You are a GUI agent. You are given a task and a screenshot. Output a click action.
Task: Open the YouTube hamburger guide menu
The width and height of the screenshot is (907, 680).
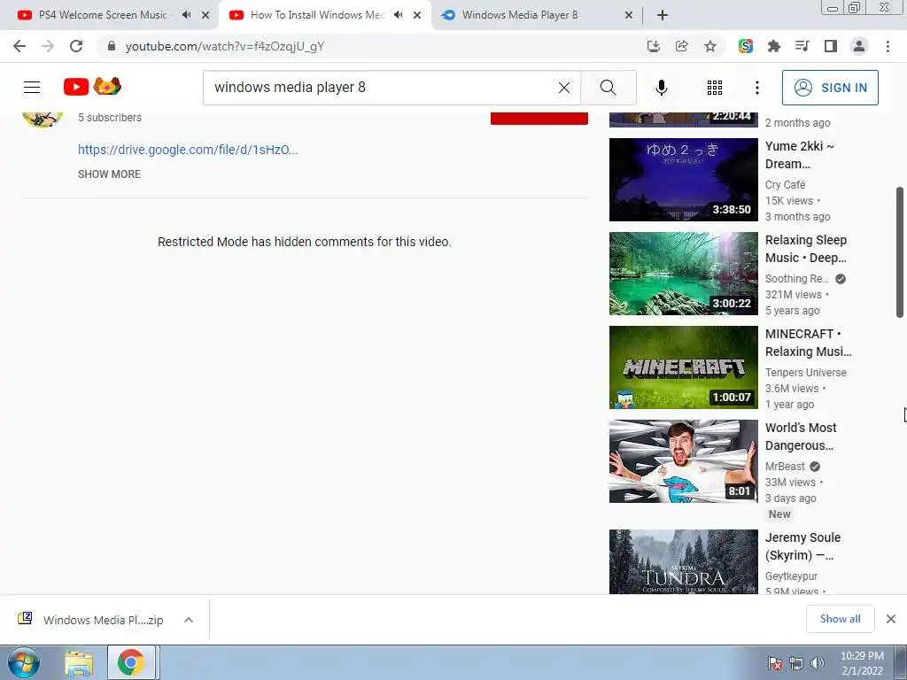point(32,88)
